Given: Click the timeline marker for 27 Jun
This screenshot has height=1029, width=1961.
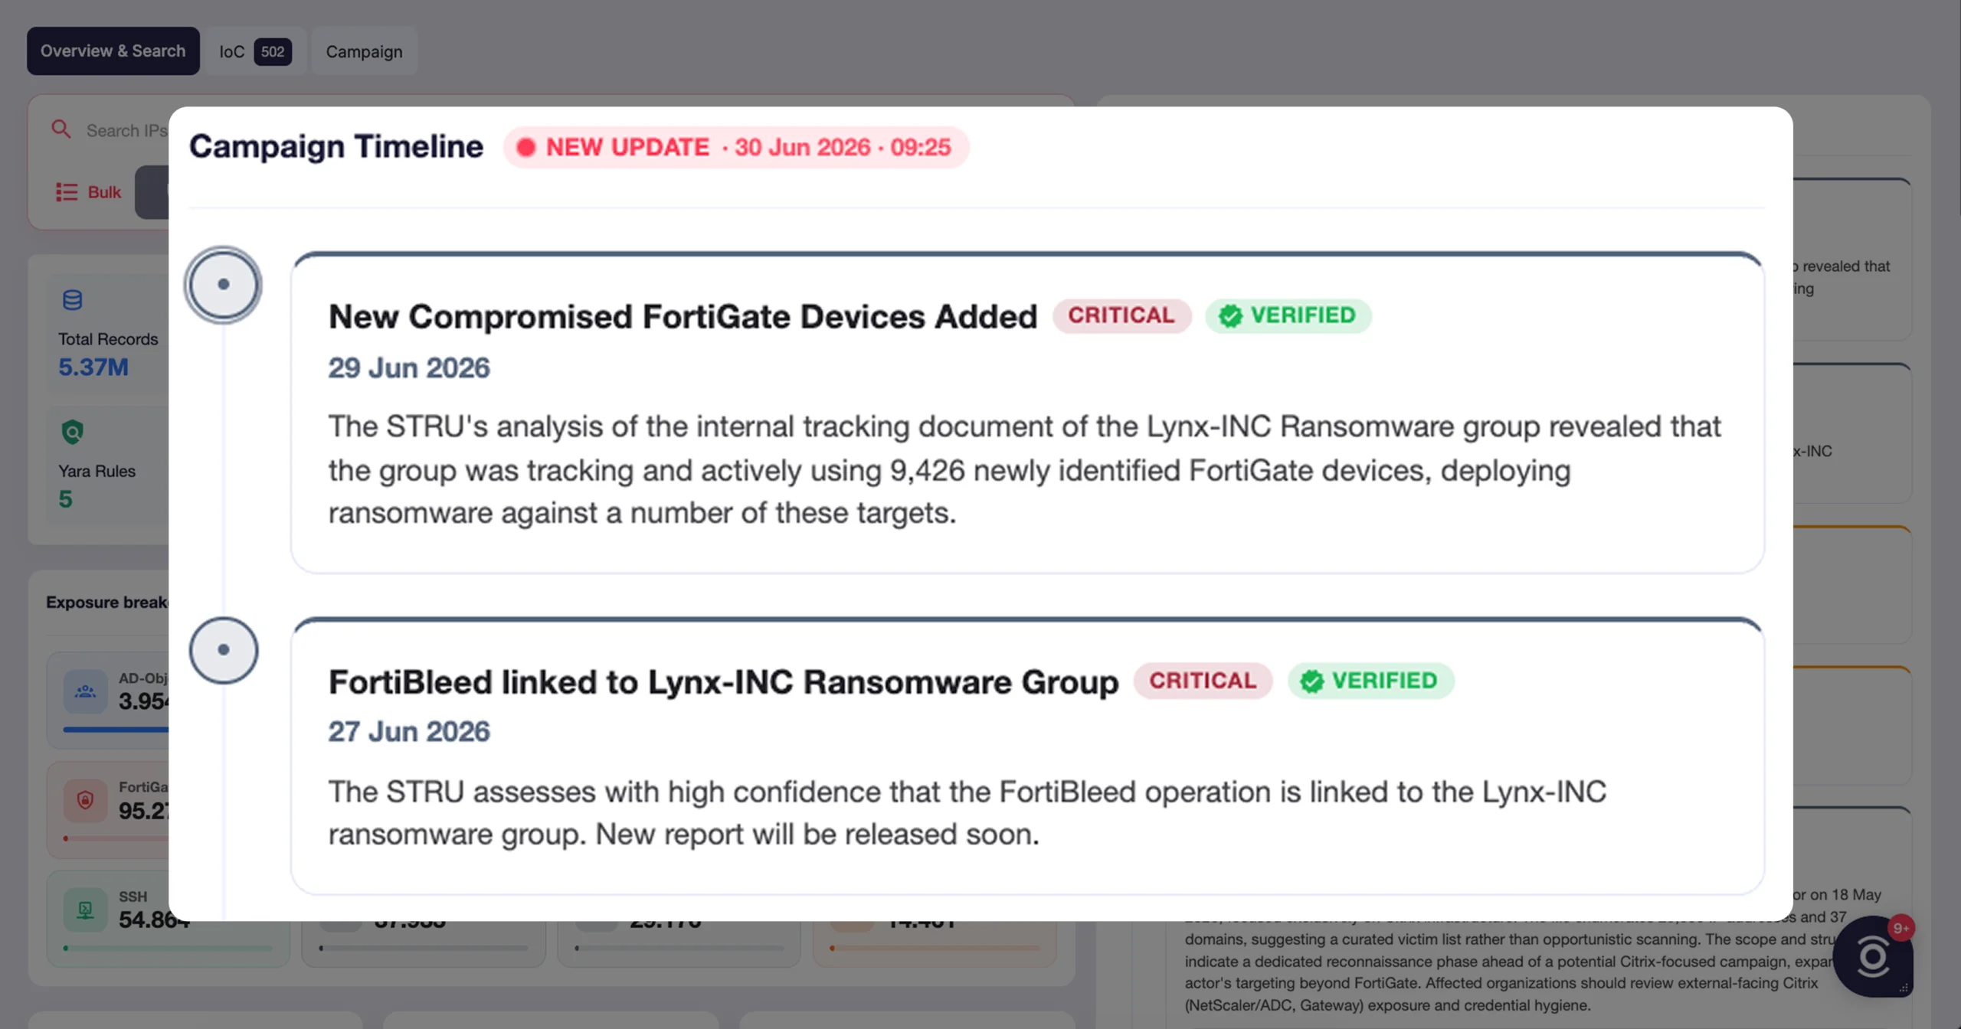Looking at the screenshot, I should (224, 650).
